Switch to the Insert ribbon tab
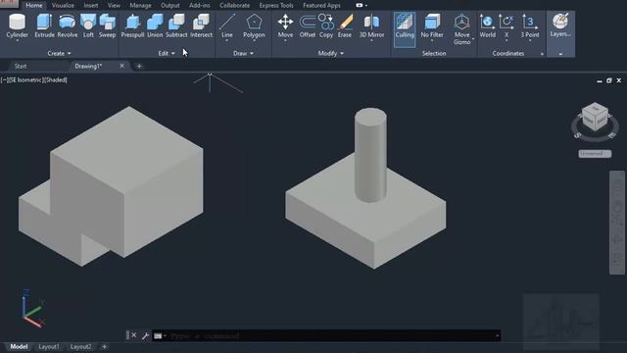 [x=91, y=5]
